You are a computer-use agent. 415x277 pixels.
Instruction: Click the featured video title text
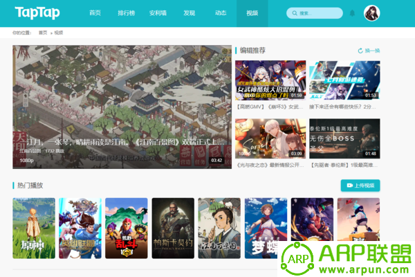[125, 143]
